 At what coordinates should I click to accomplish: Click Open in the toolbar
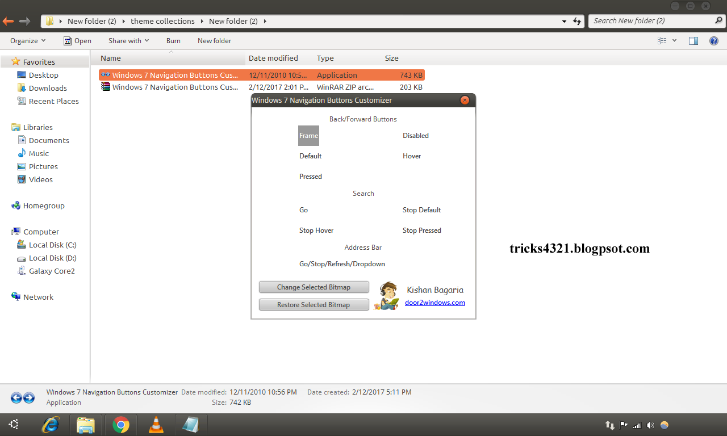[x=77, y=41]
